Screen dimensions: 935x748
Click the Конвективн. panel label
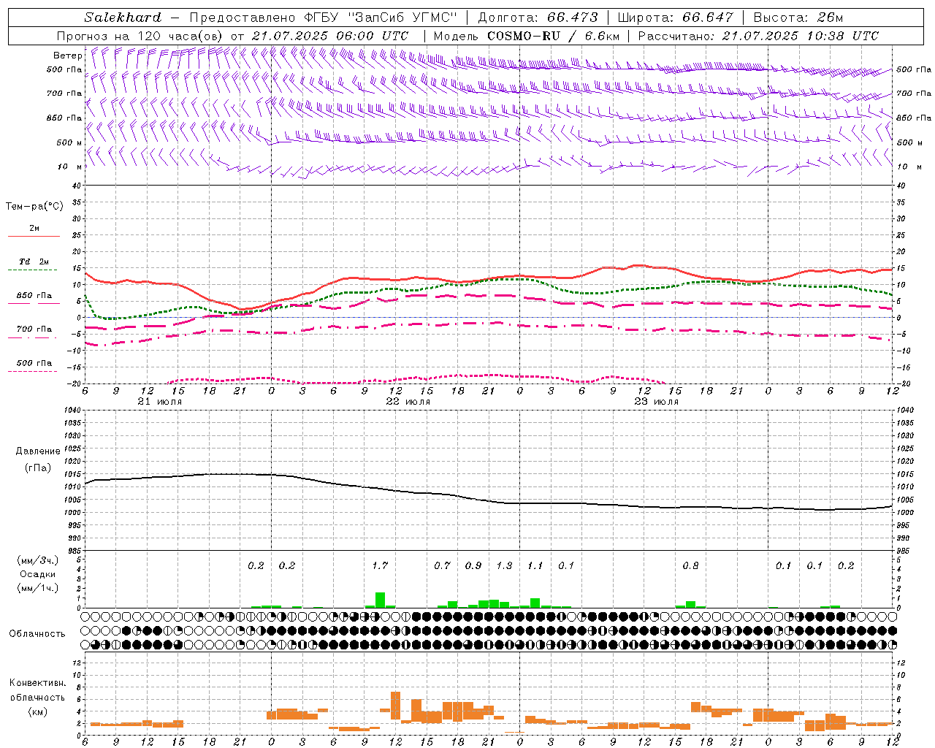pyautogui.click(x=38, y=683)
